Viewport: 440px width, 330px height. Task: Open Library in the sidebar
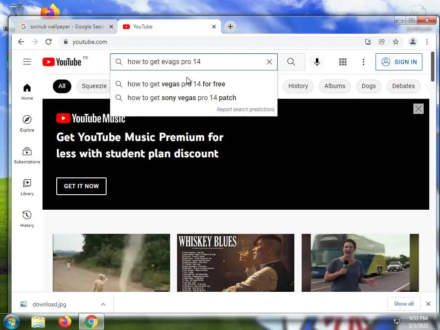tap(27, 187)
